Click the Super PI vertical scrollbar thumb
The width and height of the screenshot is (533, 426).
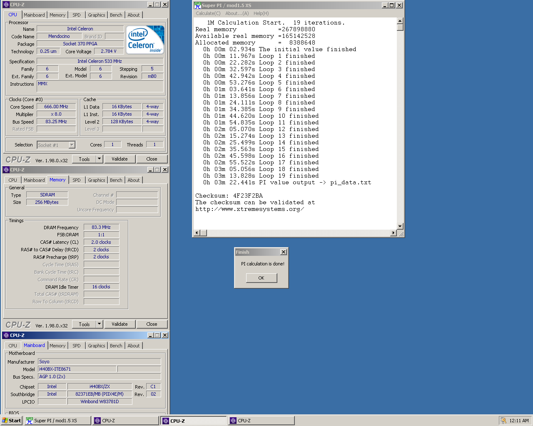pyautogui.click(x=400, y=27)
